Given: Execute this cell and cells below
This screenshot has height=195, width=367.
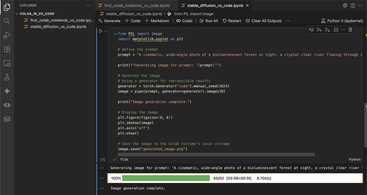Looking at the screenshot, I should pos(328,30).
